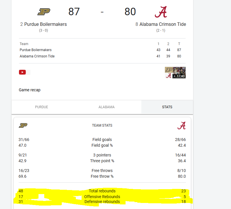Image resolution: width=231 pixels, height=209 pixels.
Task: Click the Offensive Rebounds stat label
Action: pos(102,197)
